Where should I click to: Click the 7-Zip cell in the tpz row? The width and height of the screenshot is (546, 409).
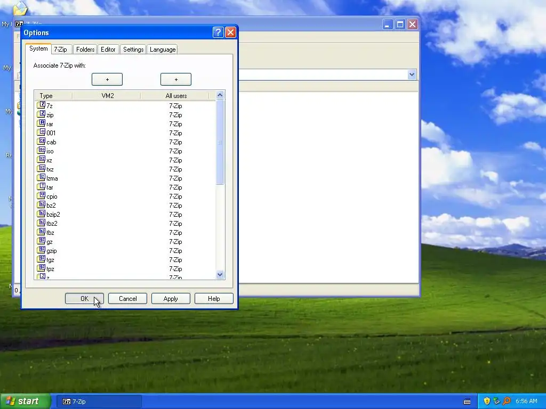pos(175,268)
